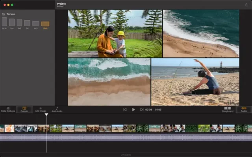Select the 4x5 canvas format
The image size is (252, 157).
click(x=20, y=23)
